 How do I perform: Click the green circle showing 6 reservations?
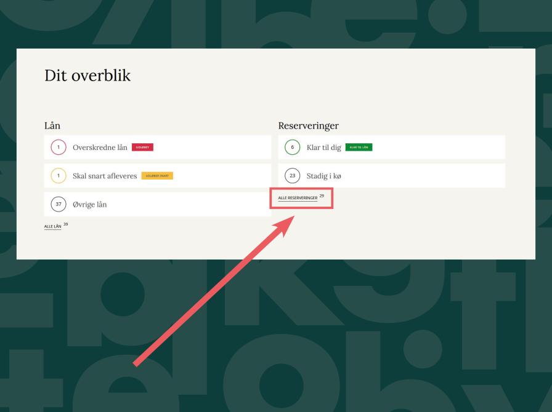(292, 148)
